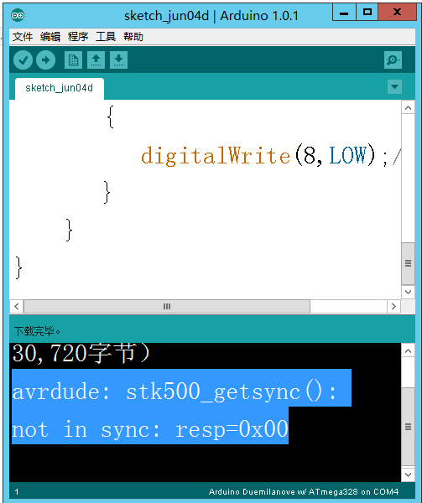The height and width of the screenshot is (503, 422).
Task: Click the Upload arrow icon
Action: [45, 60]
